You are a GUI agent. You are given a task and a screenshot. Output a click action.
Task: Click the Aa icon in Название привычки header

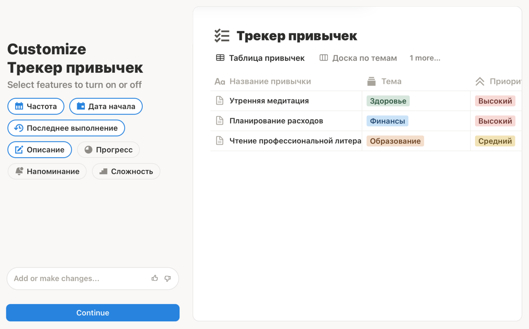click(220, 81)
